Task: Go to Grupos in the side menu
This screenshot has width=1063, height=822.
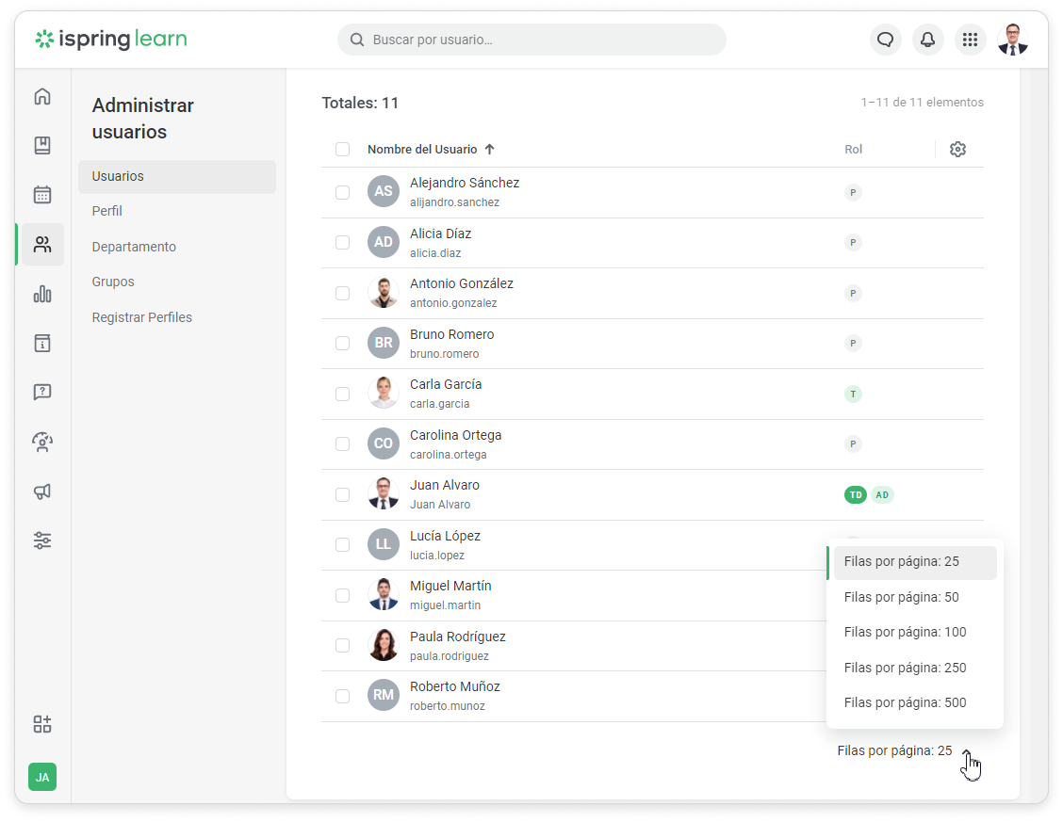Action: 113,282
